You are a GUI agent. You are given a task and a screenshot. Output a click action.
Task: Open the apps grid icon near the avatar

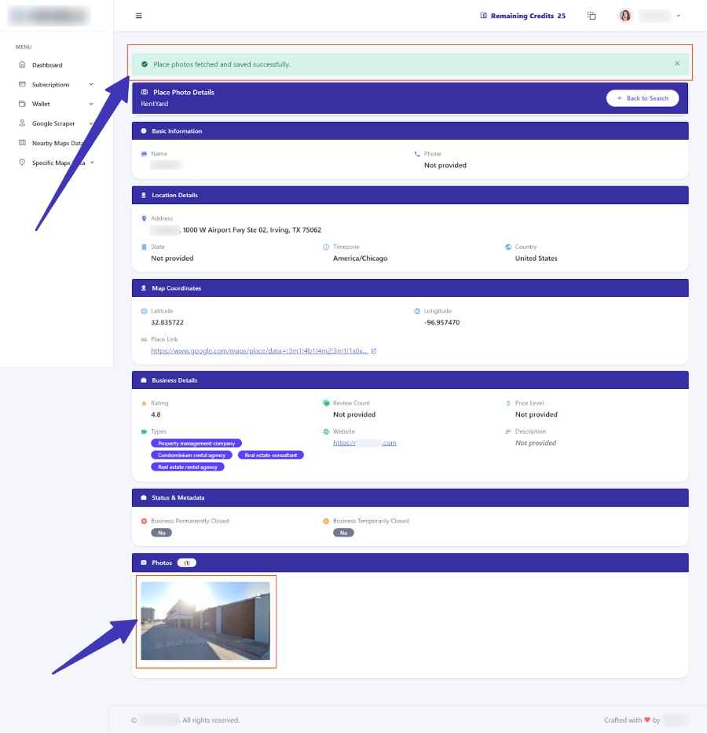pyautogui.click(x=591, y=15)
